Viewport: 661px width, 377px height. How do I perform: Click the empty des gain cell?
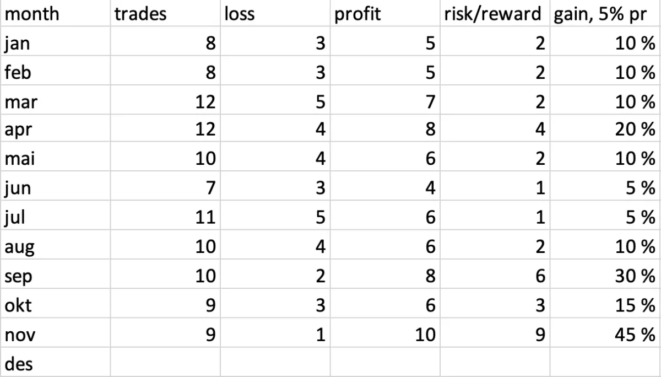605,362
